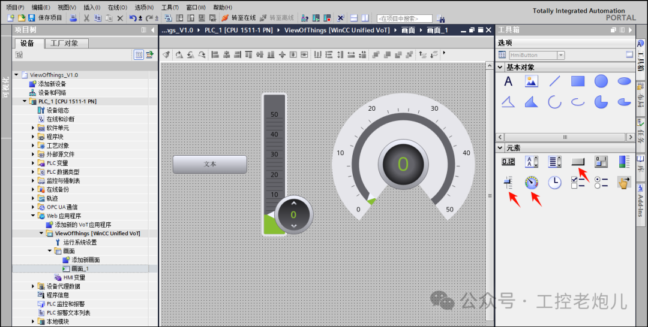Collapse the Web 应用程序 tree node
The image size is (648, 327).
(33, 216)
